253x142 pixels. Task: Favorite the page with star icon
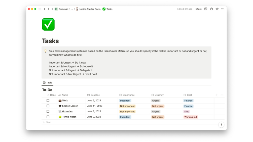pos(217,9)
